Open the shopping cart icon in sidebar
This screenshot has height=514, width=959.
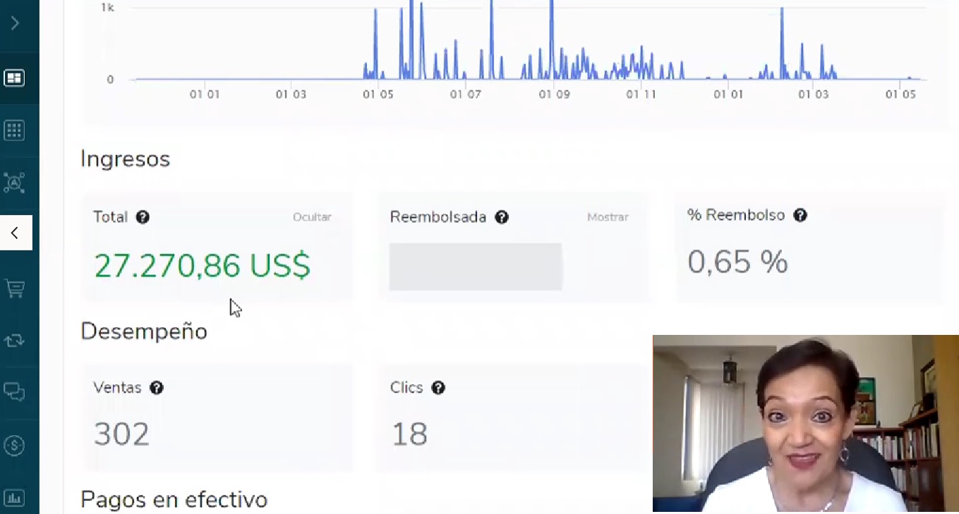click(x=14, y=288)
